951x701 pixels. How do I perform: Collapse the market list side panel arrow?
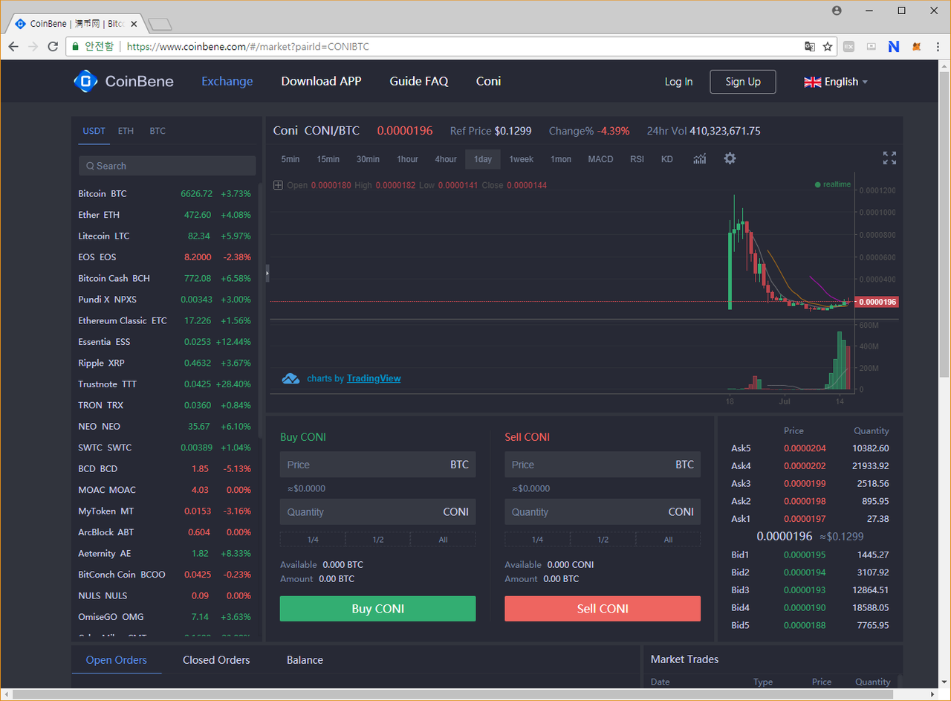point(267,274)
